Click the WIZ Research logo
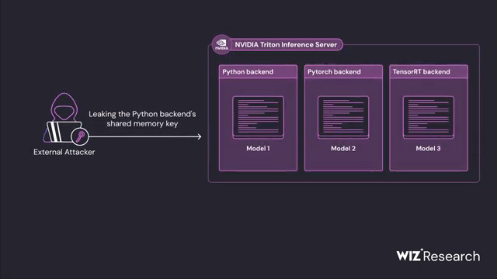 (x=438, y=255)
